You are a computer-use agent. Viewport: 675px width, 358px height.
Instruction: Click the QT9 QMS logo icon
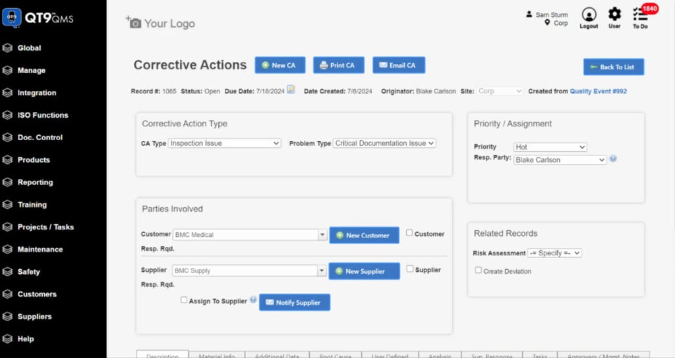[x=12, y=18]
